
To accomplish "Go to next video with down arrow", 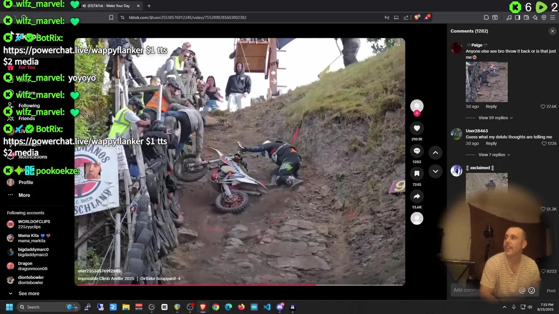I will 435,171.
